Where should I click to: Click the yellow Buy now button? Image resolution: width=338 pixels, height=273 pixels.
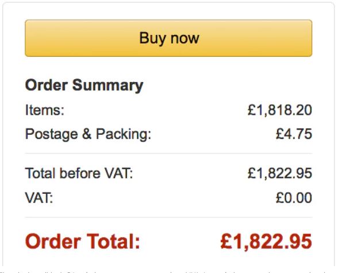coord(168,38)
